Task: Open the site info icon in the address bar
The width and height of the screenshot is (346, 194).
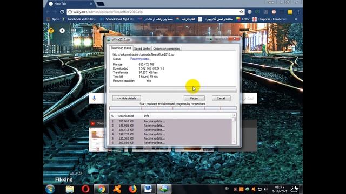Action: click(x=70, y=12)
